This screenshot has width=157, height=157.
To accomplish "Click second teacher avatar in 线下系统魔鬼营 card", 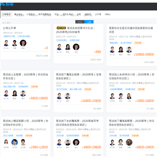I will click(x=68, y=142).
